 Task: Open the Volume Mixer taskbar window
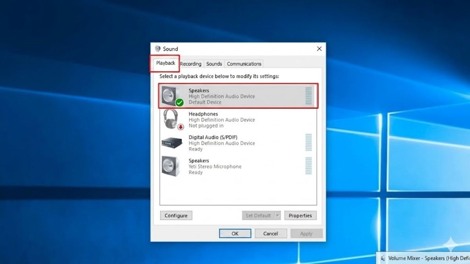coord(423,258)
